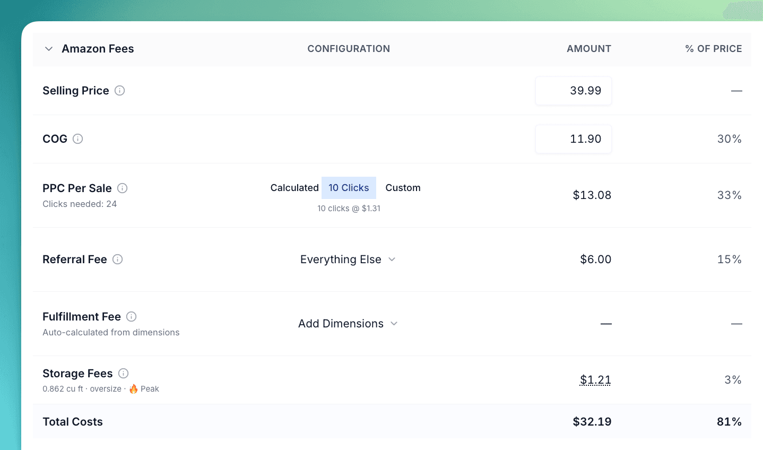Click the Peak fire icon
This screenshot has height=450, width=763.
pos(134,389)
